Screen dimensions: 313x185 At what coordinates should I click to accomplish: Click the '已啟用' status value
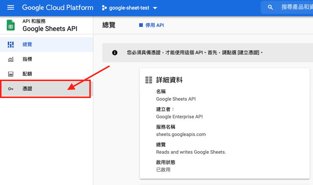tap(163, 170)
